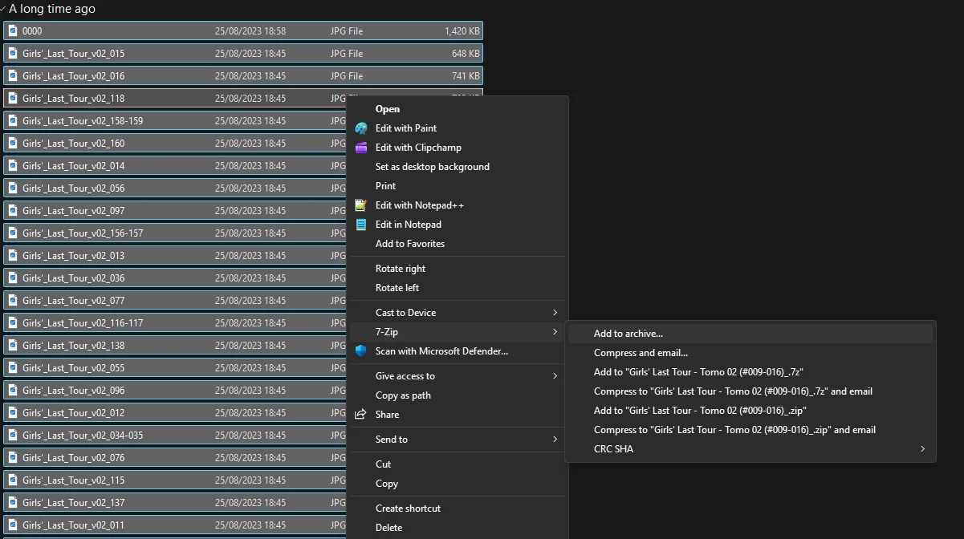Image resolution: width=964 pixels, height=539 pixels.
Task: Click Delete in the context menu
Action: (389, 528)
